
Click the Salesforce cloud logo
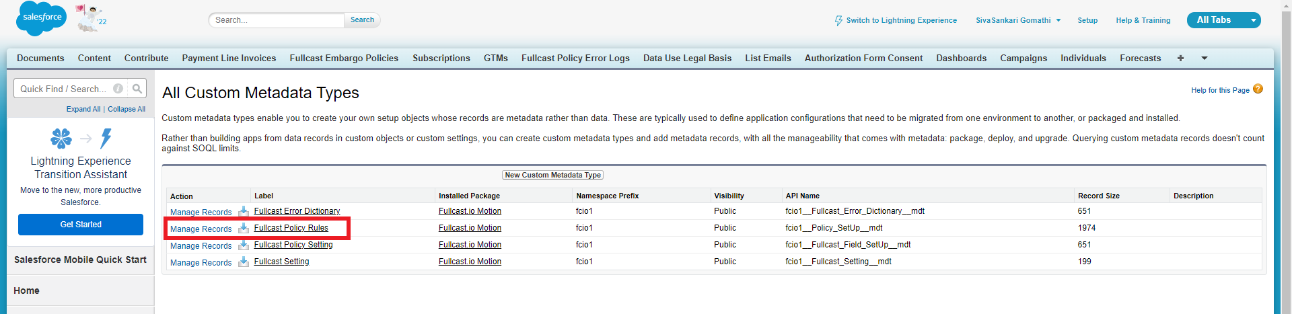click(x=42, y=18)
